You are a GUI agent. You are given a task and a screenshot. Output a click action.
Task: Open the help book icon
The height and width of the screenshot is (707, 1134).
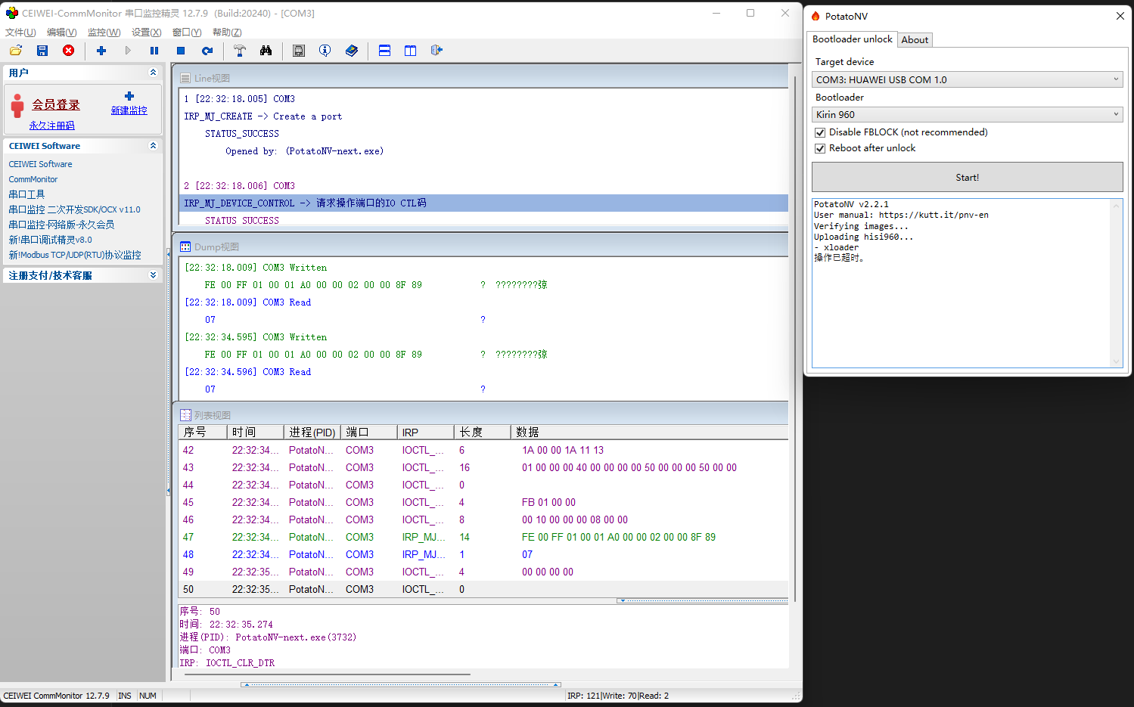tap(352, 51)
